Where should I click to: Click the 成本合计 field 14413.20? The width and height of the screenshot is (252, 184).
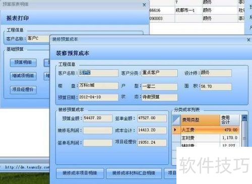coord(152,130)
